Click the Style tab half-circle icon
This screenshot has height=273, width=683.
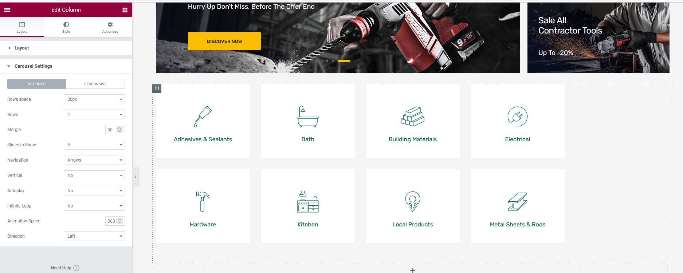[66, 24]
